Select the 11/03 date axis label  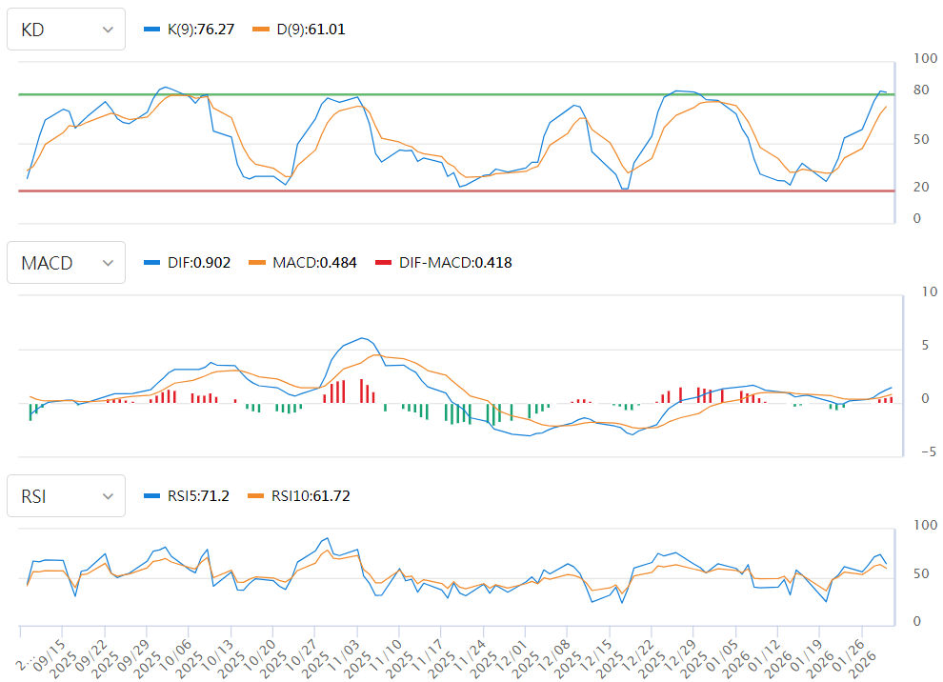click(x=342, y=652)
